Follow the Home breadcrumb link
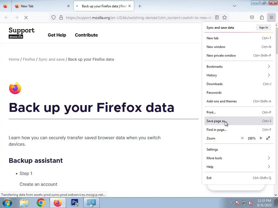The image size is (278, 208). (14, 59)
